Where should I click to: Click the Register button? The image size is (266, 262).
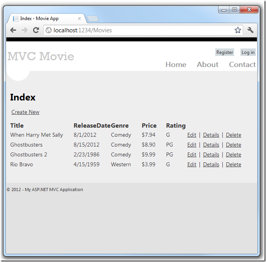(x=225, y=52)
